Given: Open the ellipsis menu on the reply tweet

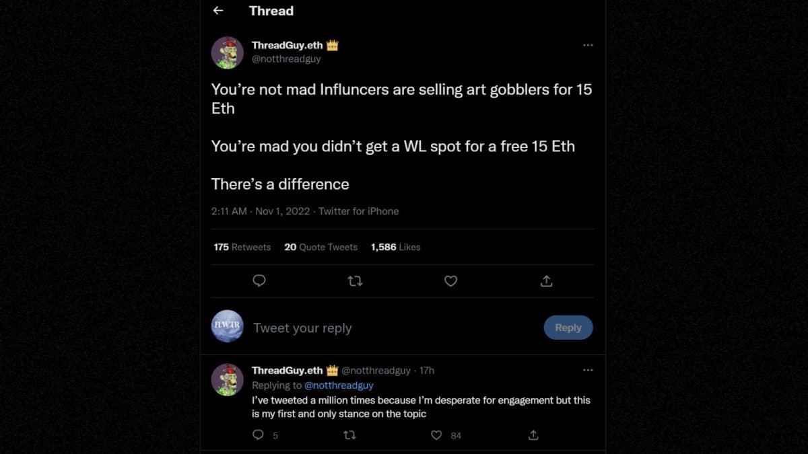Looking at the screenshot, I should coord(588,370).
